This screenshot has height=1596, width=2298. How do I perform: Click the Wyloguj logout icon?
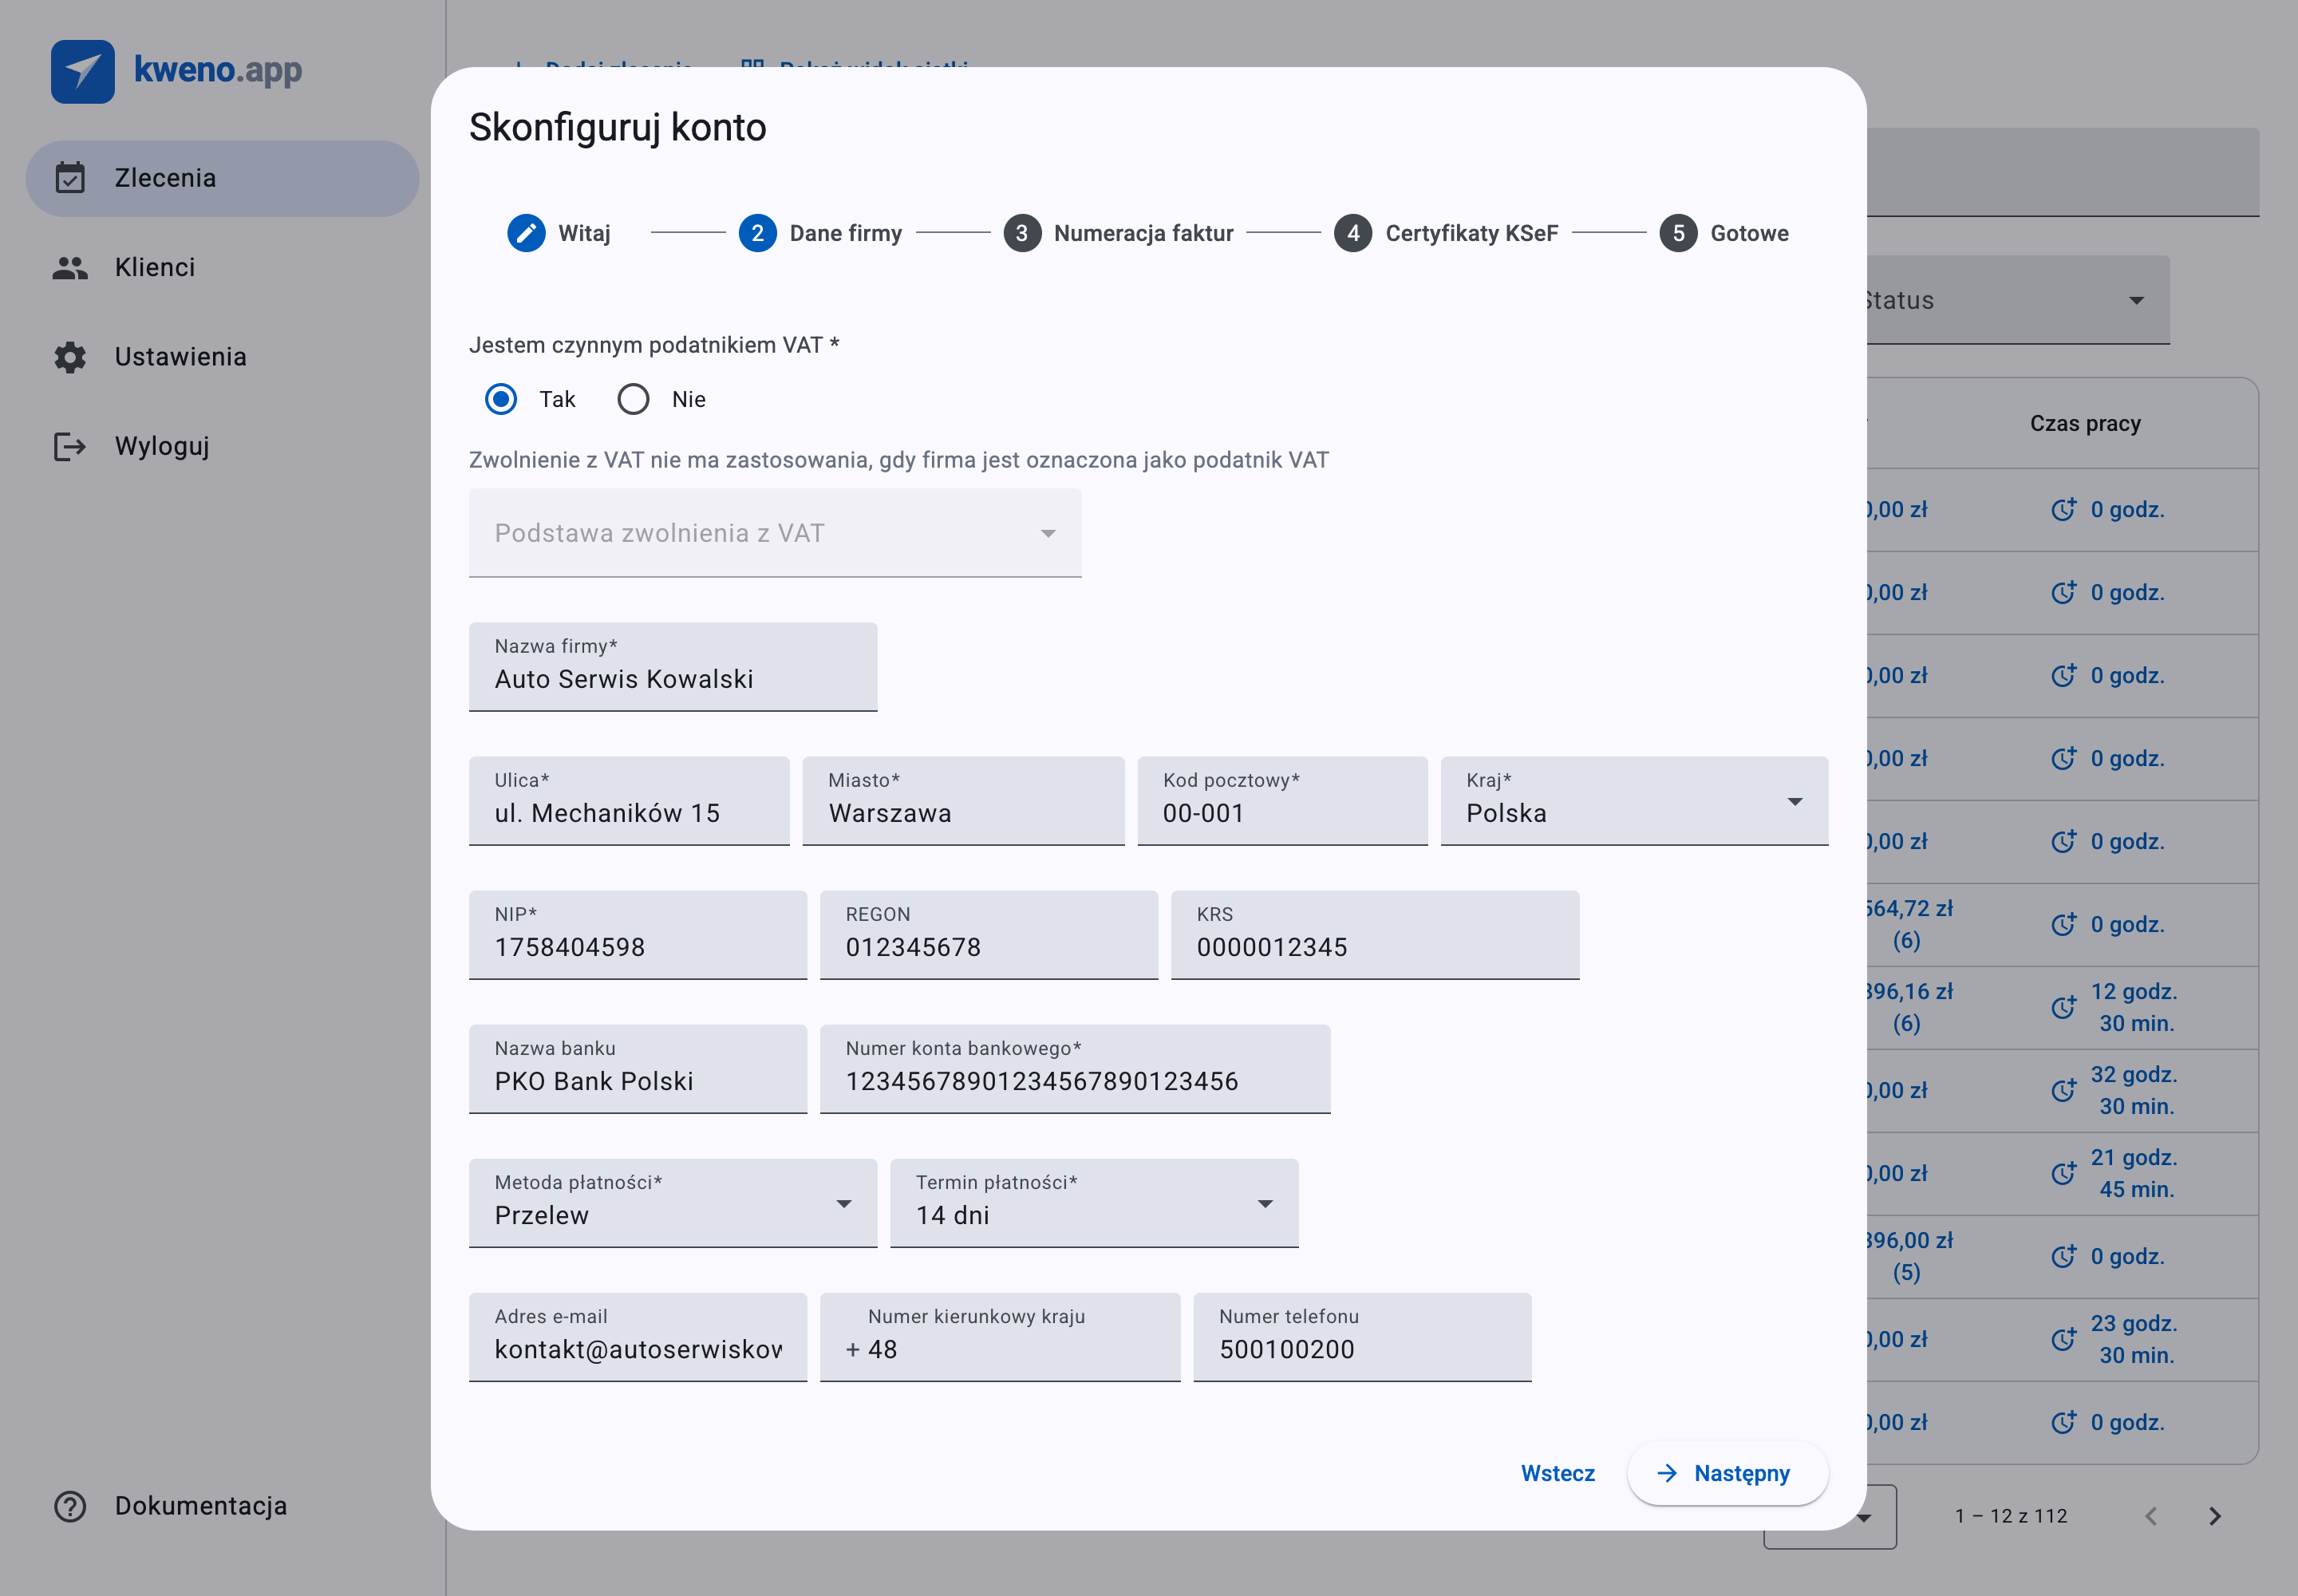pyautogui.click(x=70, y=446)
